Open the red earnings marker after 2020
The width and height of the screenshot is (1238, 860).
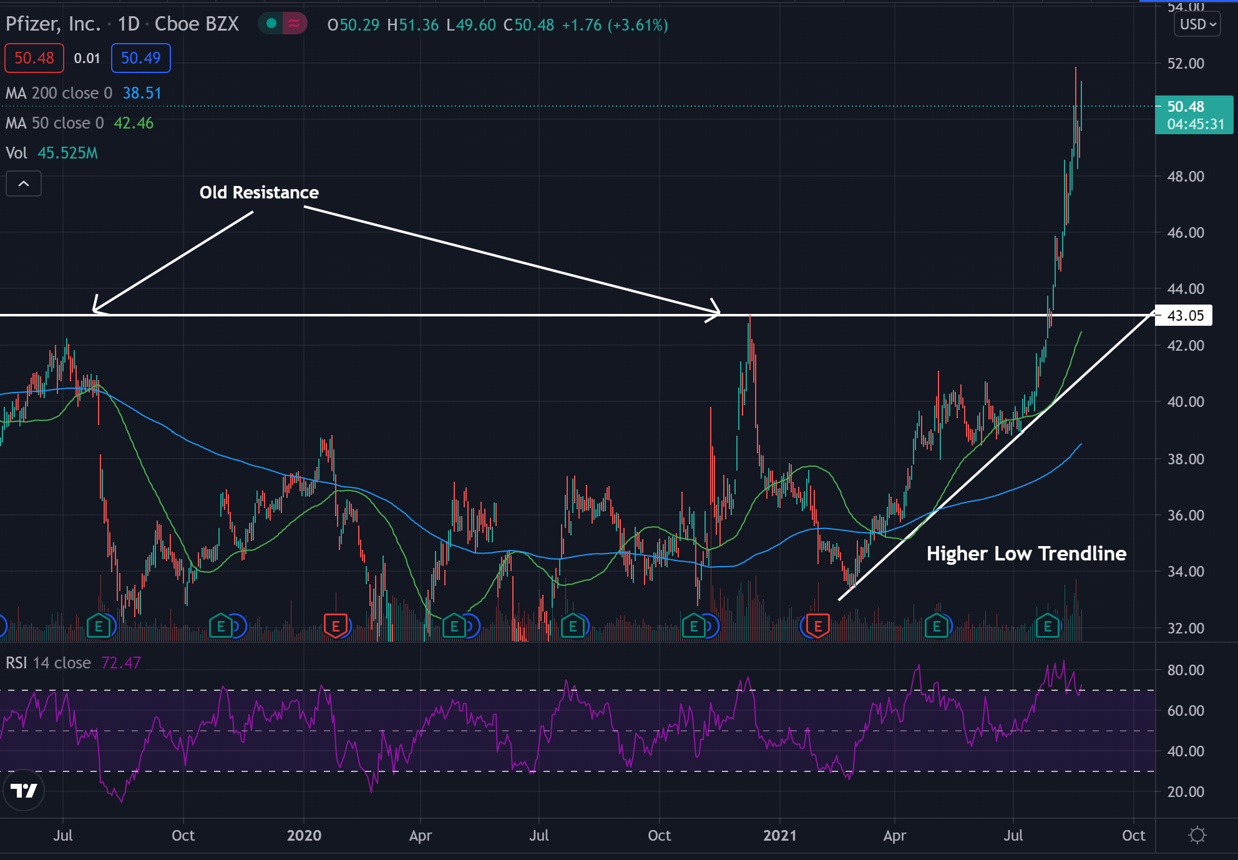(x=336, y=626)
